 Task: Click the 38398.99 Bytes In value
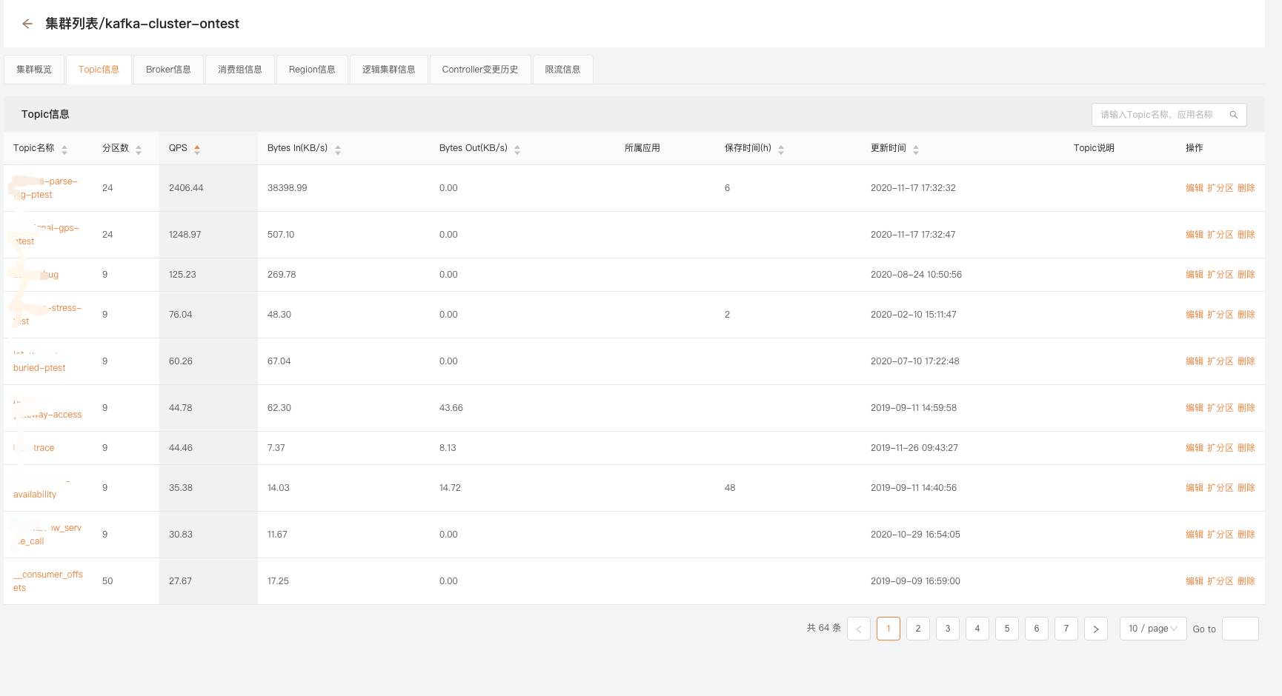[288, 188]
